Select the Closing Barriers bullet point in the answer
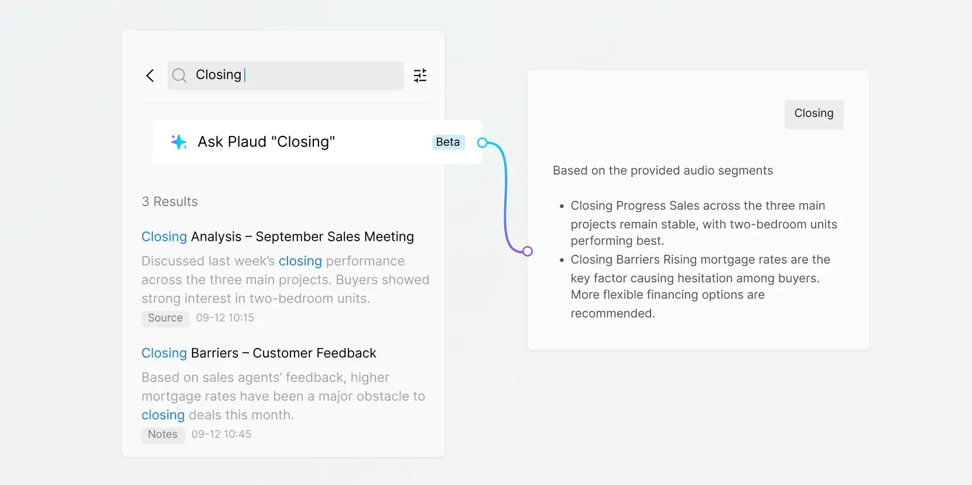 700,286
